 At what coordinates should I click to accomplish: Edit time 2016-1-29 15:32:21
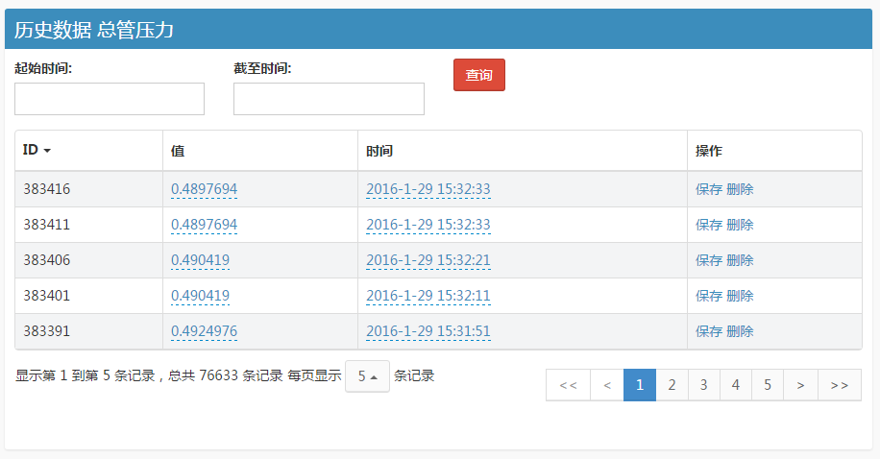click(428, 260)
